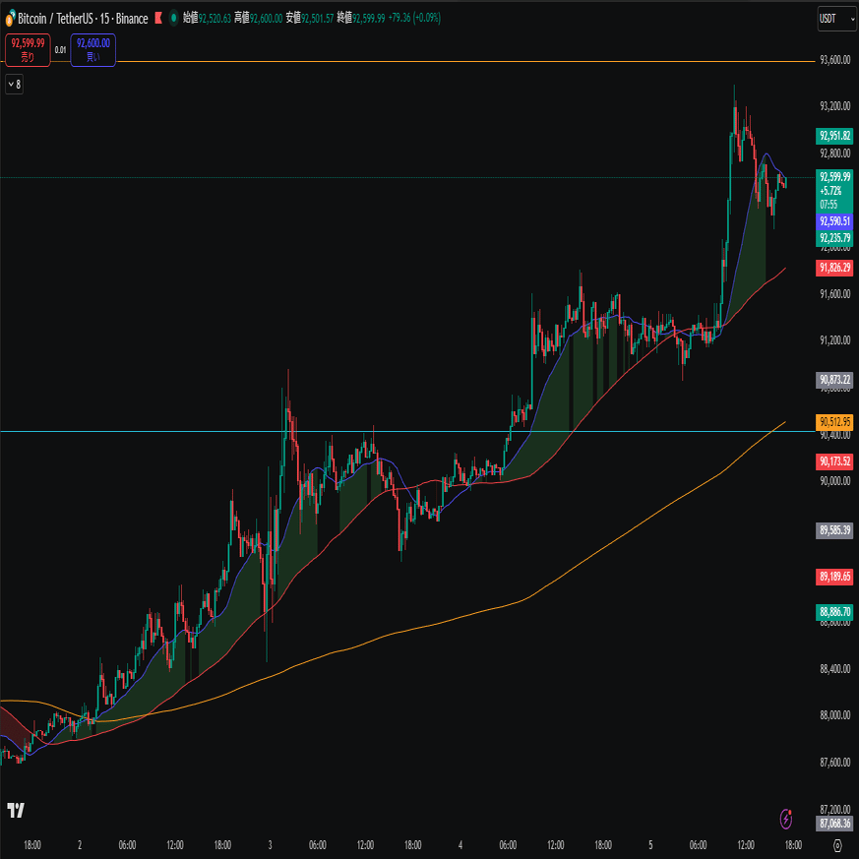Click the gray 87,068.36 price axis label
The height and width of the screenshot is (859, 859).
pyautogui.click(x=834, y=823)
